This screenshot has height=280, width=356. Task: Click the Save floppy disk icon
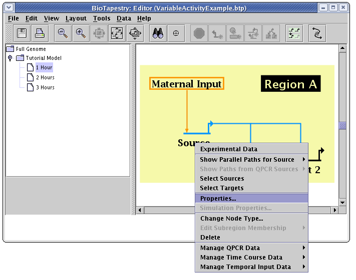pyautogui.click(x=22, y=33)
